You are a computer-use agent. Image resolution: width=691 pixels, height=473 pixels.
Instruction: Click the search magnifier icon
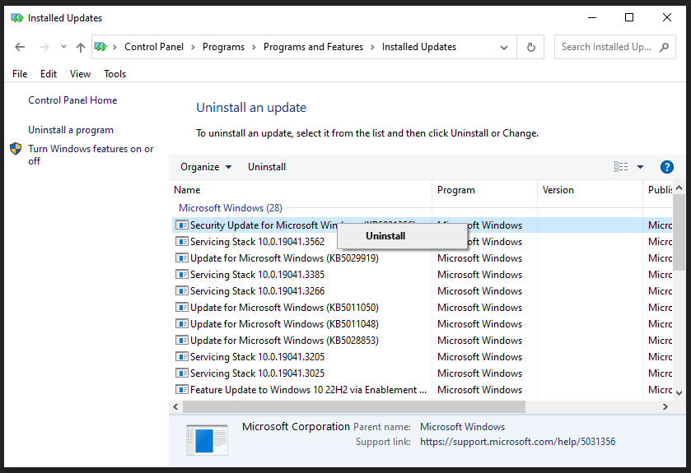coord(664,48)
